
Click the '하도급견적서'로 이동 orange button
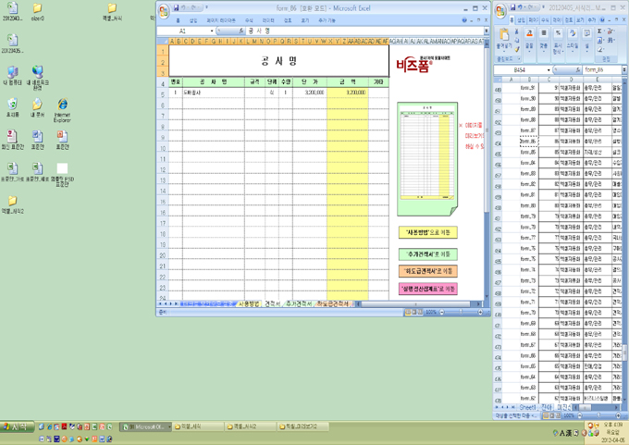[x=427, y=271]
